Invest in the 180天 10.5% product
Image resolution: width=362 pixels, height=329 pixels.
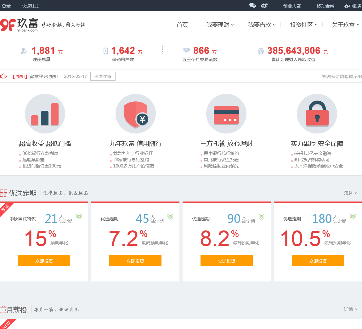tap(318, 261)
